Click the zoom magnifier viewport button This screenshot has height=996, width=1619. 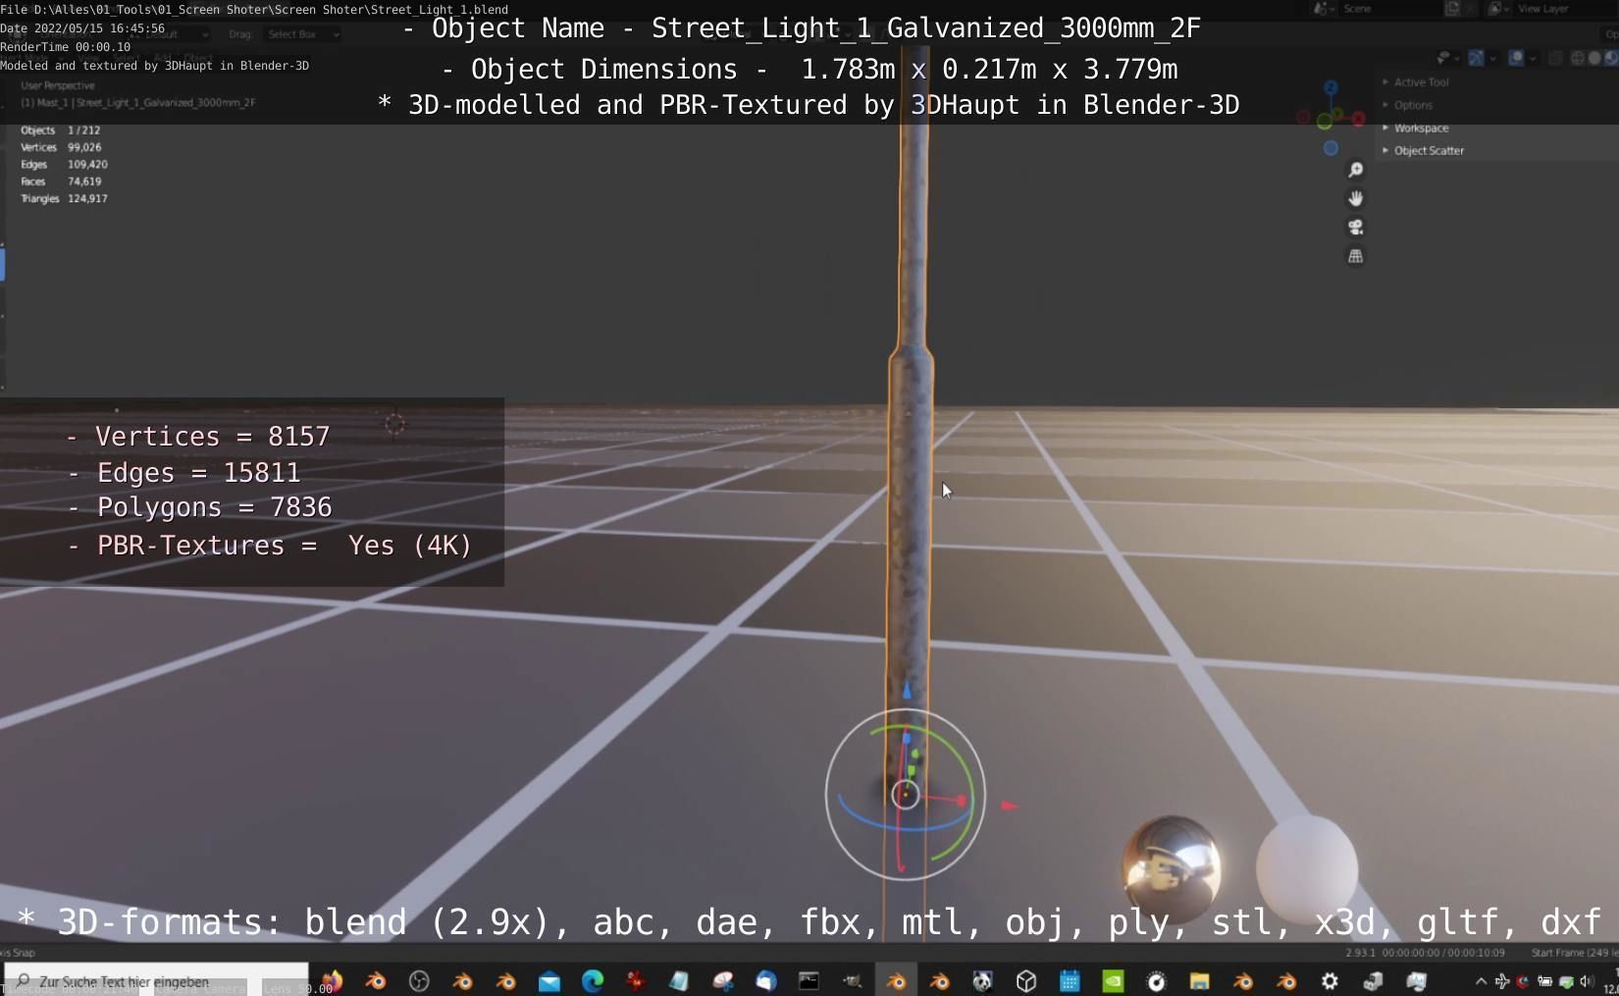(x=1355, y=171)
